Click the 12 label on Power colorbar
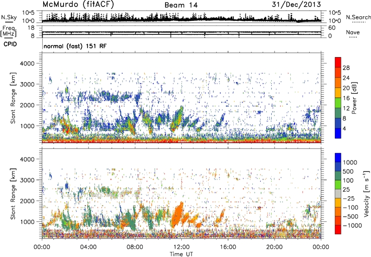This screenshot has width=371, height=257. (346, 109)
